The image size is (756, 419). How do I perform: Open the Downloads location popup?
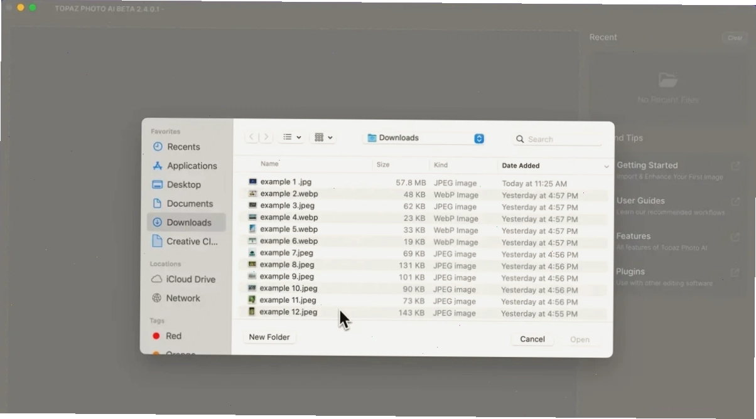click(425, 138)
